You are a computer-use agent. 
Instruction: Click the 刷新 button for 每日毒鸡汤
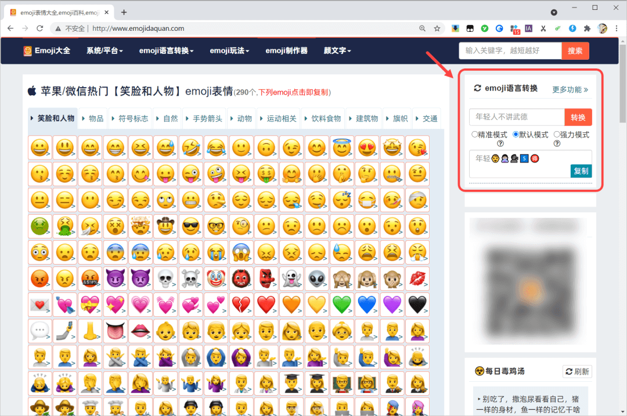click(x=577, y=372)
